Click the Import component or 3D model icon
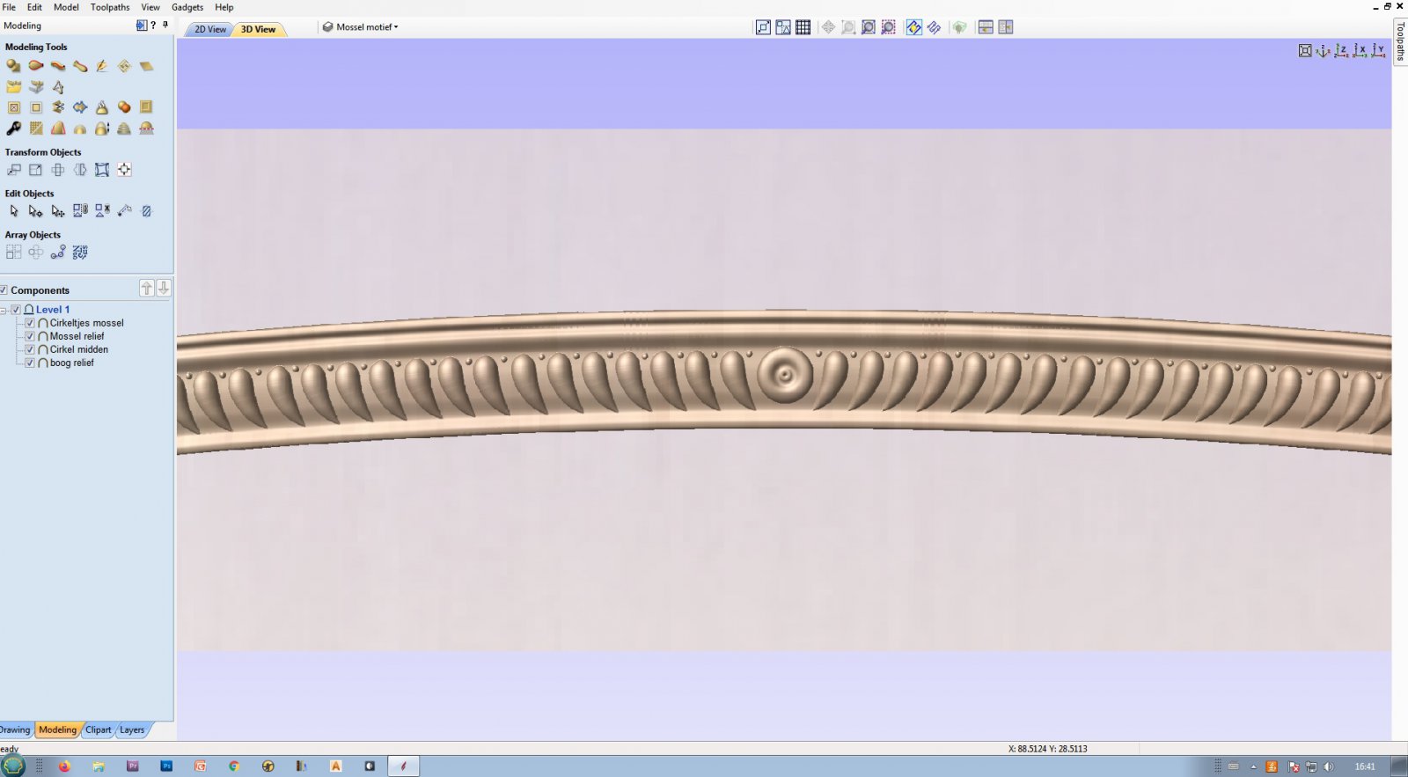1408x777 pixels. point(13,87)
